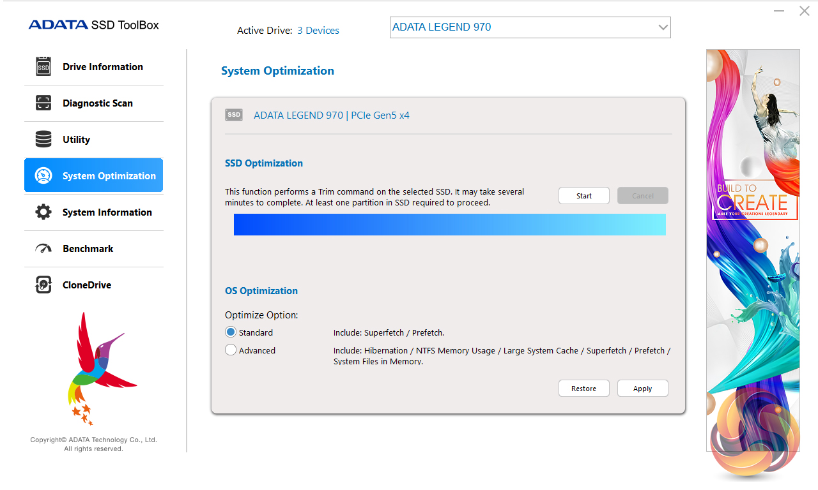
Task: Click the System Information gear icon
Action: [x=43, y=212]
